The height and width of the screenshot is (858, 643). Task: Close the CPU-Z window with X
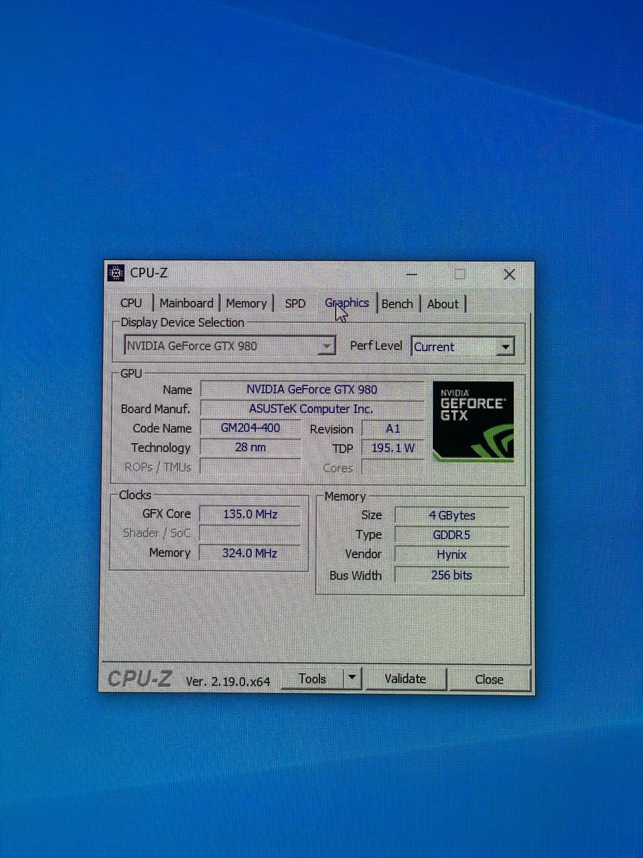click(x=509, y=274)
